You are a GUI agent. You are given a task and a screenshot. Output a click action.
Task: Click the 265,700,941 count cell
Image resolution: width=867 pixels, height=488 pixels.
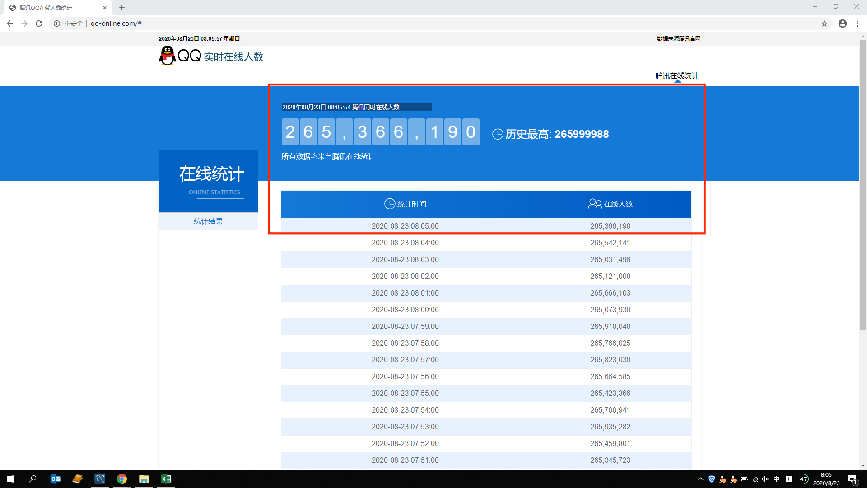click(610, 410)
